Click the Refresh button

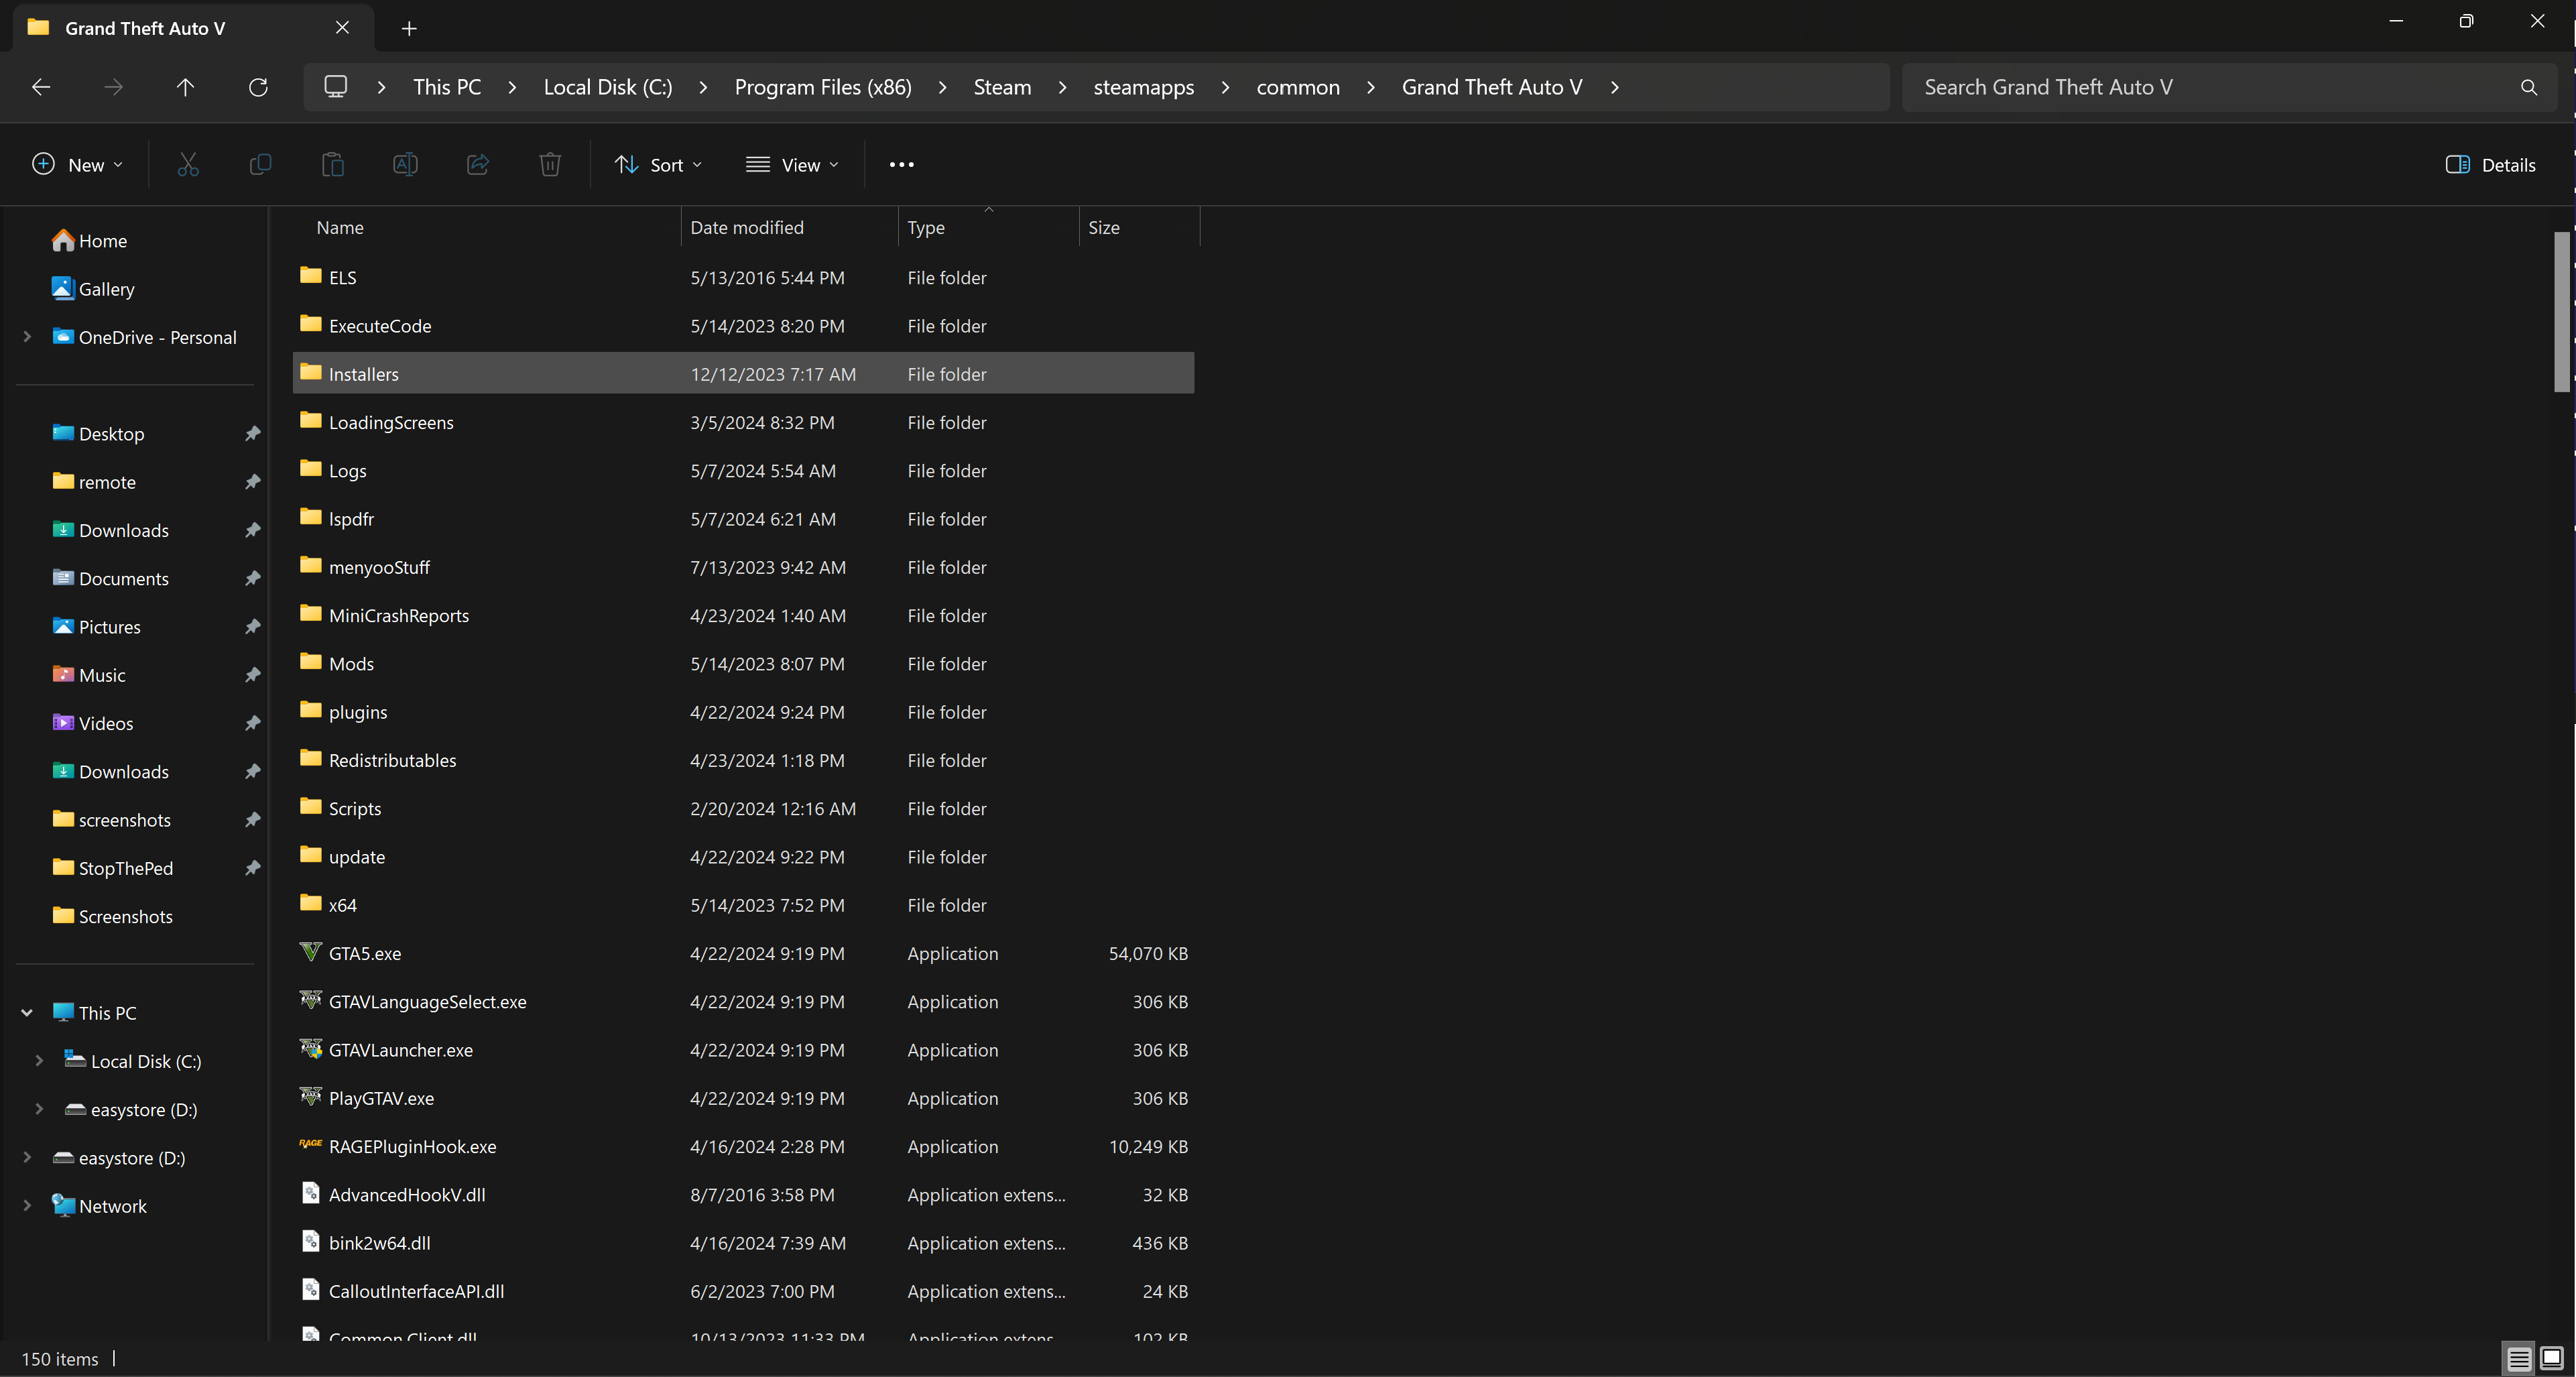tap(258, 87)
